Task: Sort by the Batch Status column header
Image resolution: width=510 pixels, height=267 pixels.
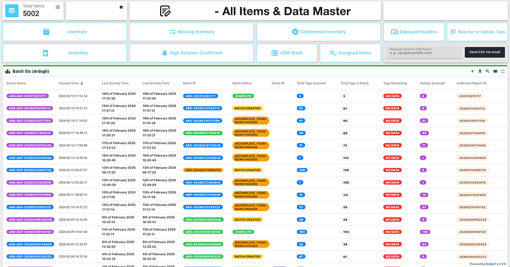Action: pyautogui.click(x=242, y=84)
